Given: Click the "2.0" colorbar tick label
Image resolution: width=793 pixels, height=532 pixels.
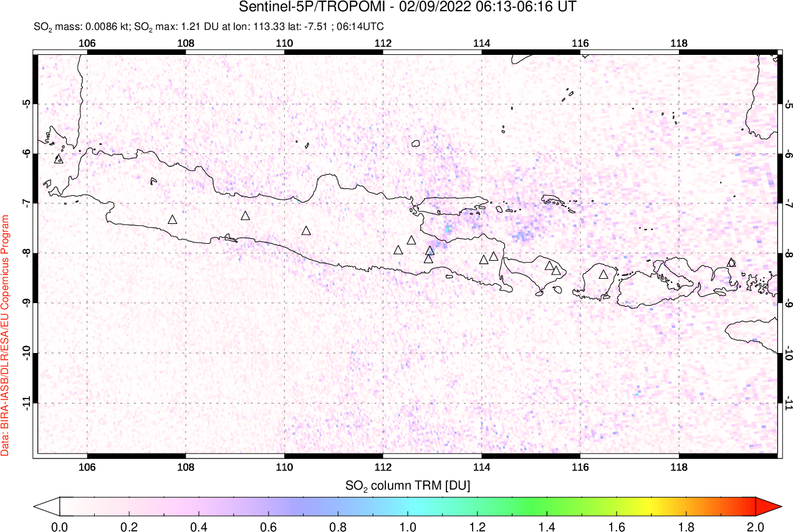Looking at the screenshot, I should pyautogui.click(x=755, y=526).
